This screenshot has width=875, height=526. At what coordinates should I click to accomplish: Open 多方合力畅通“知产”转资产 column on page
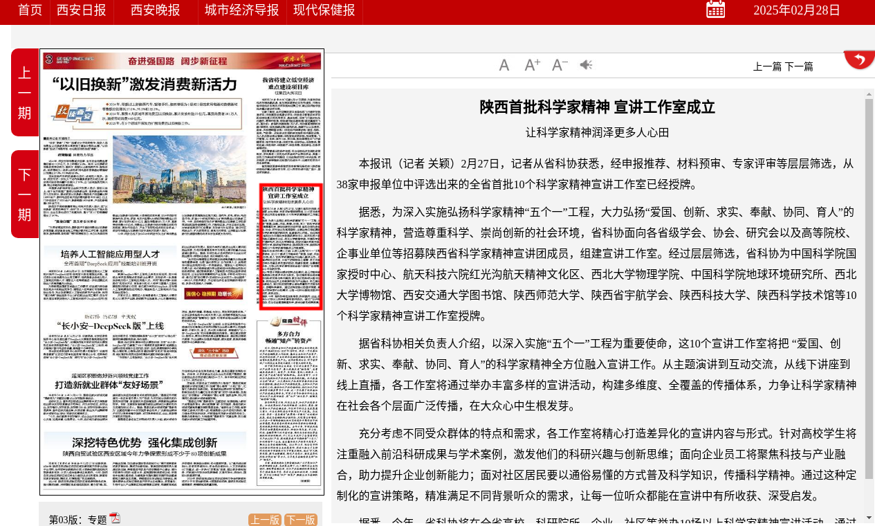(290, 336)
